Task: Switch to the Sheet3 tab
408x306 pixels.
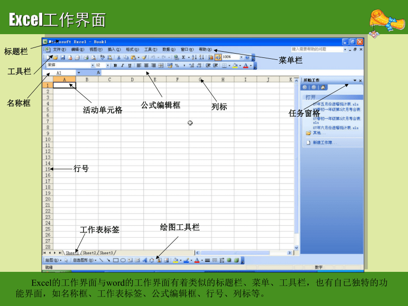Action: [106, 253]
